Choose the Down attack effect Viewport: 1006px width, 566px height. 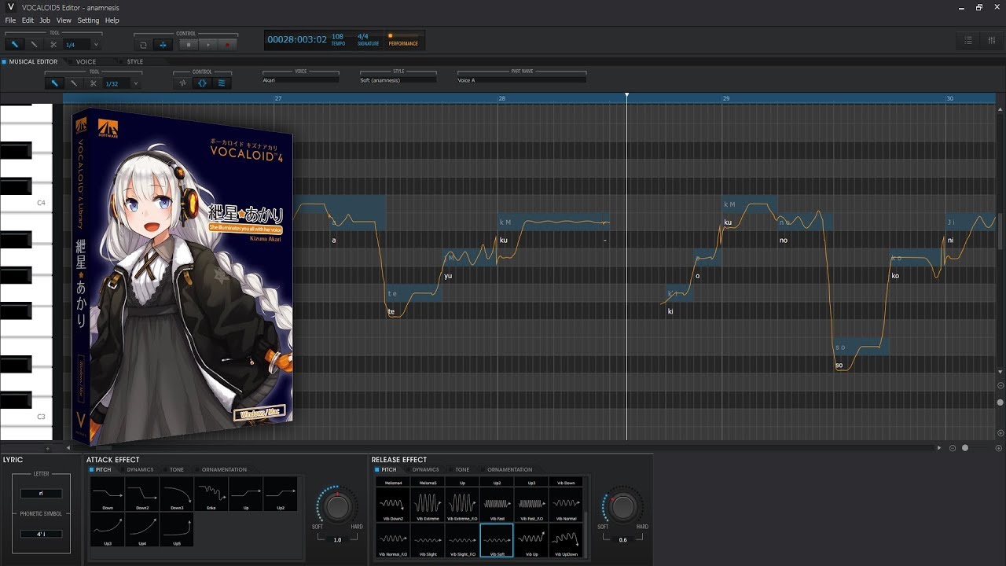107,494
